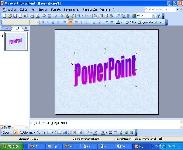Open the Presentación menu

90,9
